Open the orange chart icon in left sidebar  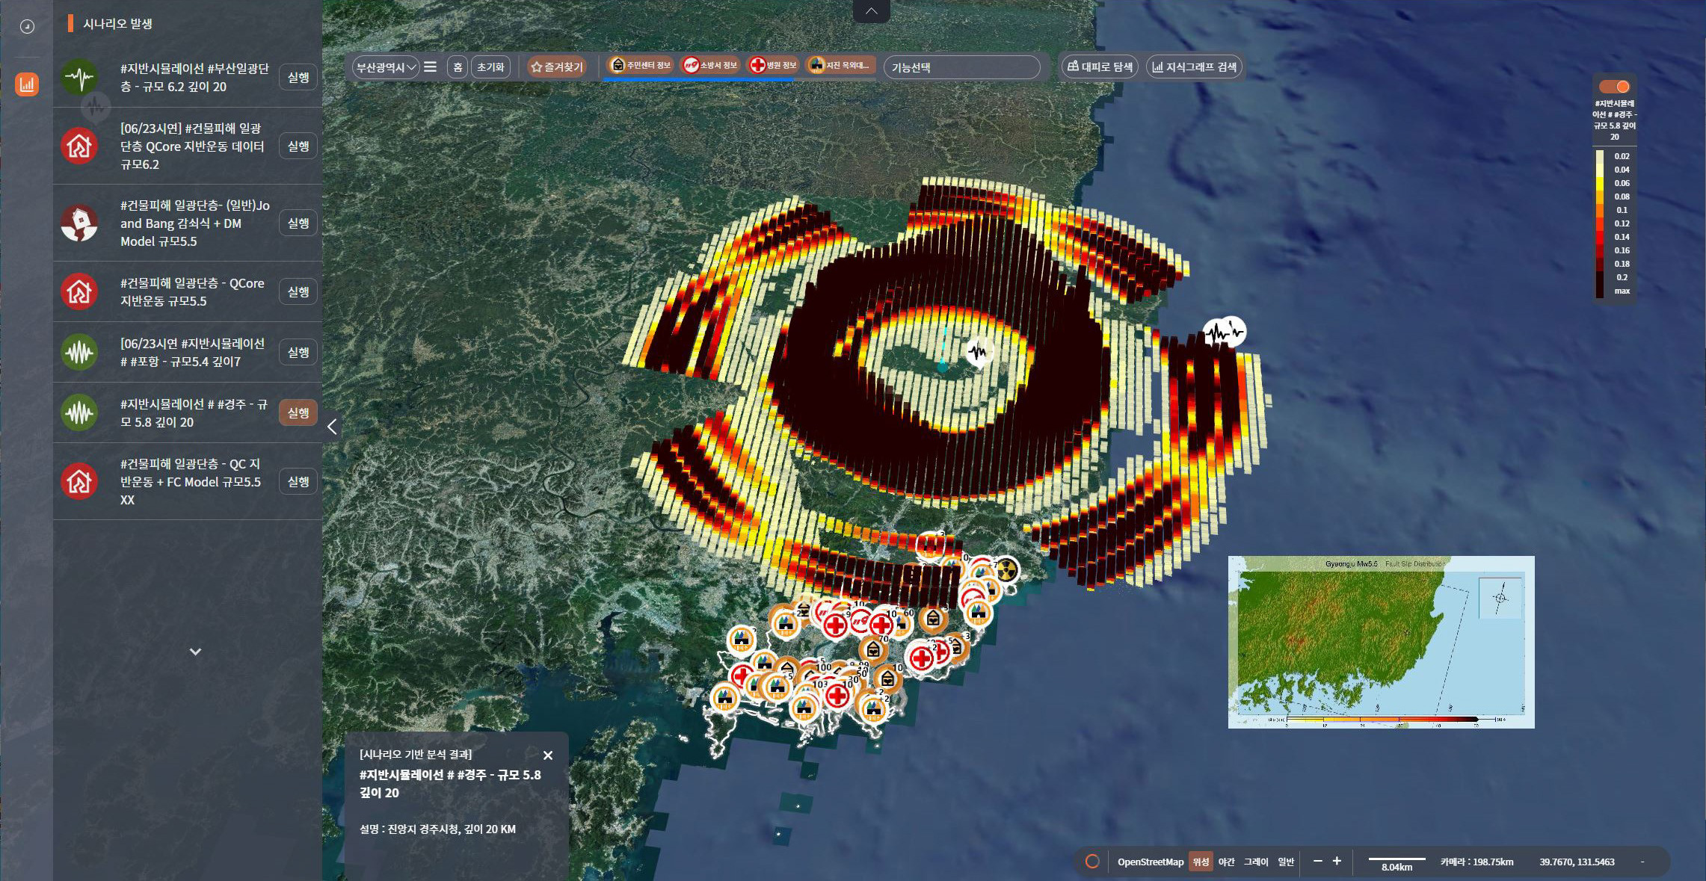coord(27,84)
